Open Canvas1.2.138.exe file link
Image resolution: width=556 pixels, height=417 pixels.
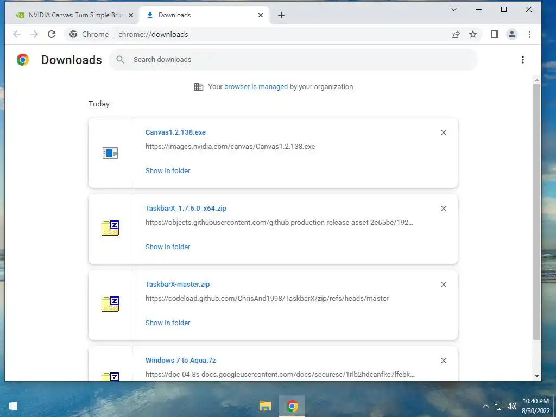175,132
